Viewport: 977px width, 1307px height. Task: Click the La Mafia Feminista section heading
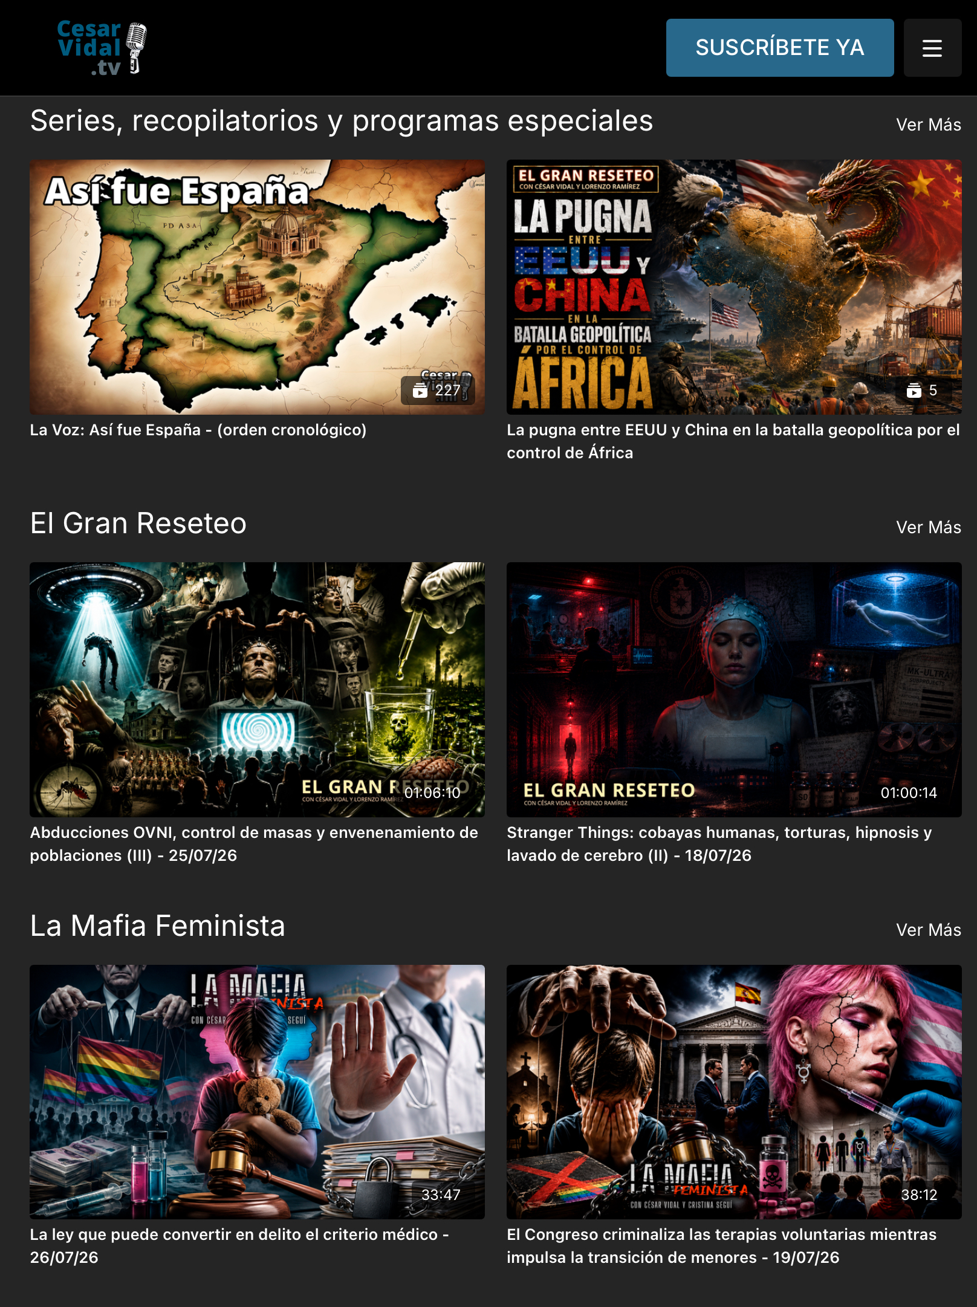pyautogui.click(x=158, y=926)
